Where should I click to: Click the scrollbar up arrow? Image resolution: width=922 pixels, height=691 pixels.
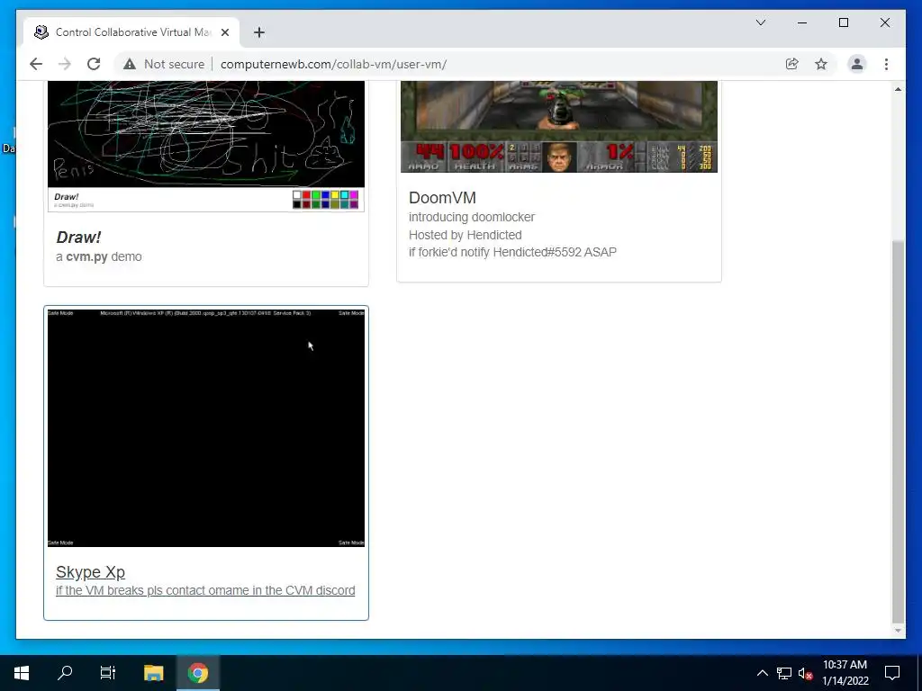pyautogui.click(x=898, y=89)
